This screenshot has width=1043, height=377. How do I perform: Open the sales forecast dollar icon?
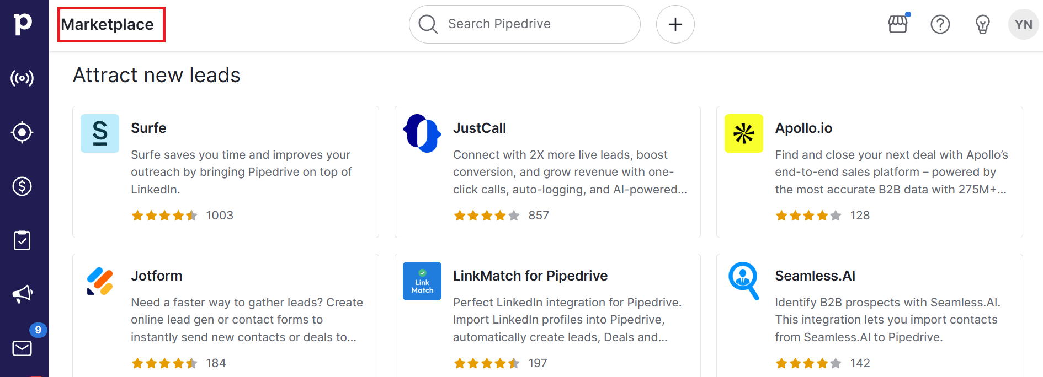[22, 186]
